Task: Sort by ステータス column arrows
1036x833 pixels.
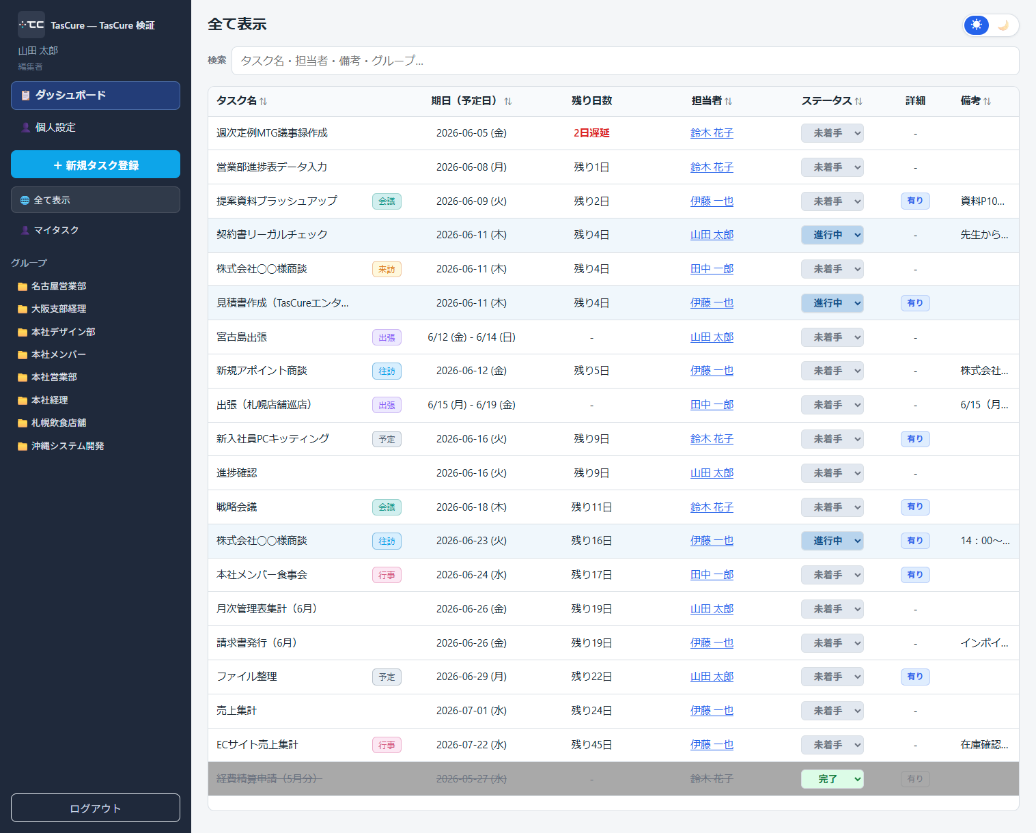Action: pos(858,101)
